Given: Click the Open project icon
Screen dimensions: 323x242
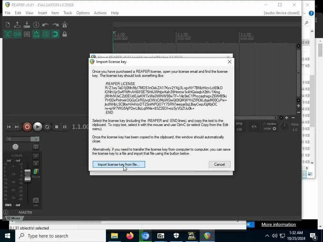Looking at the screenshot, I should pos(17,25).
